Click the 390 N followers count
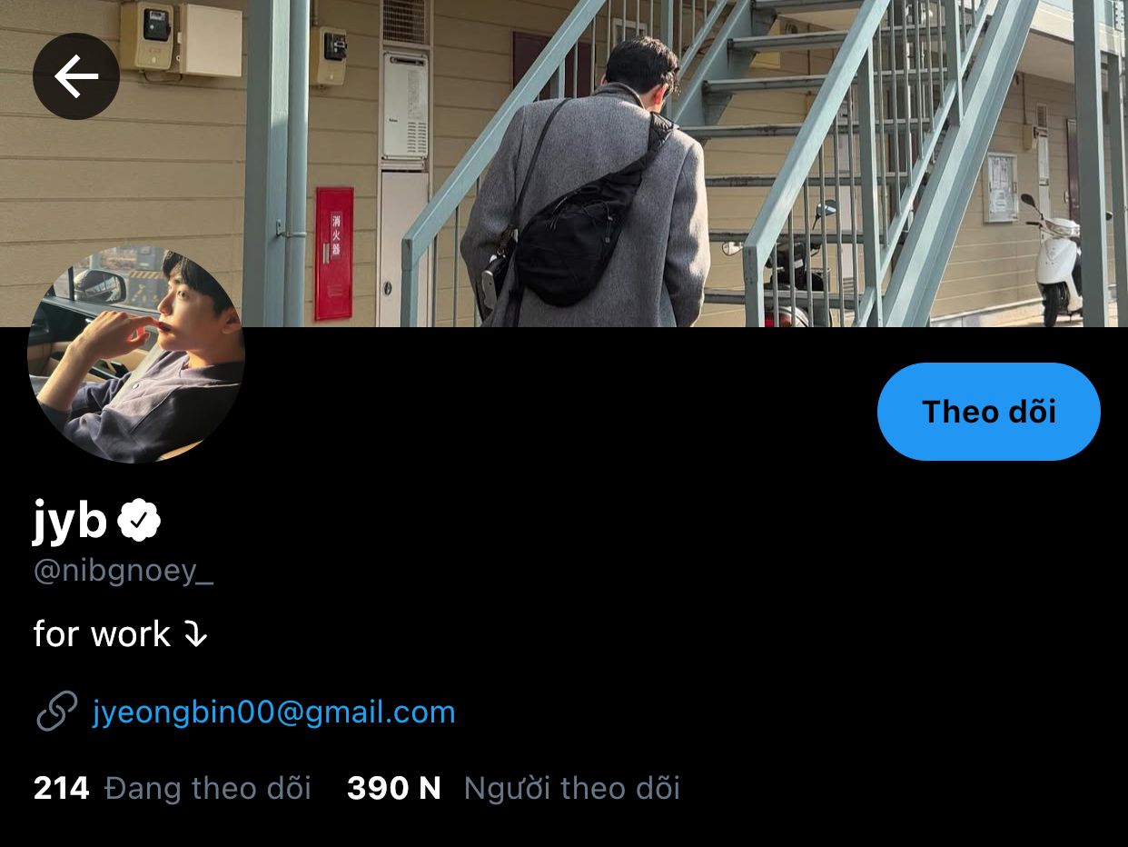The width and height of the screenshot is (1128, 847). tap(394, 788)
